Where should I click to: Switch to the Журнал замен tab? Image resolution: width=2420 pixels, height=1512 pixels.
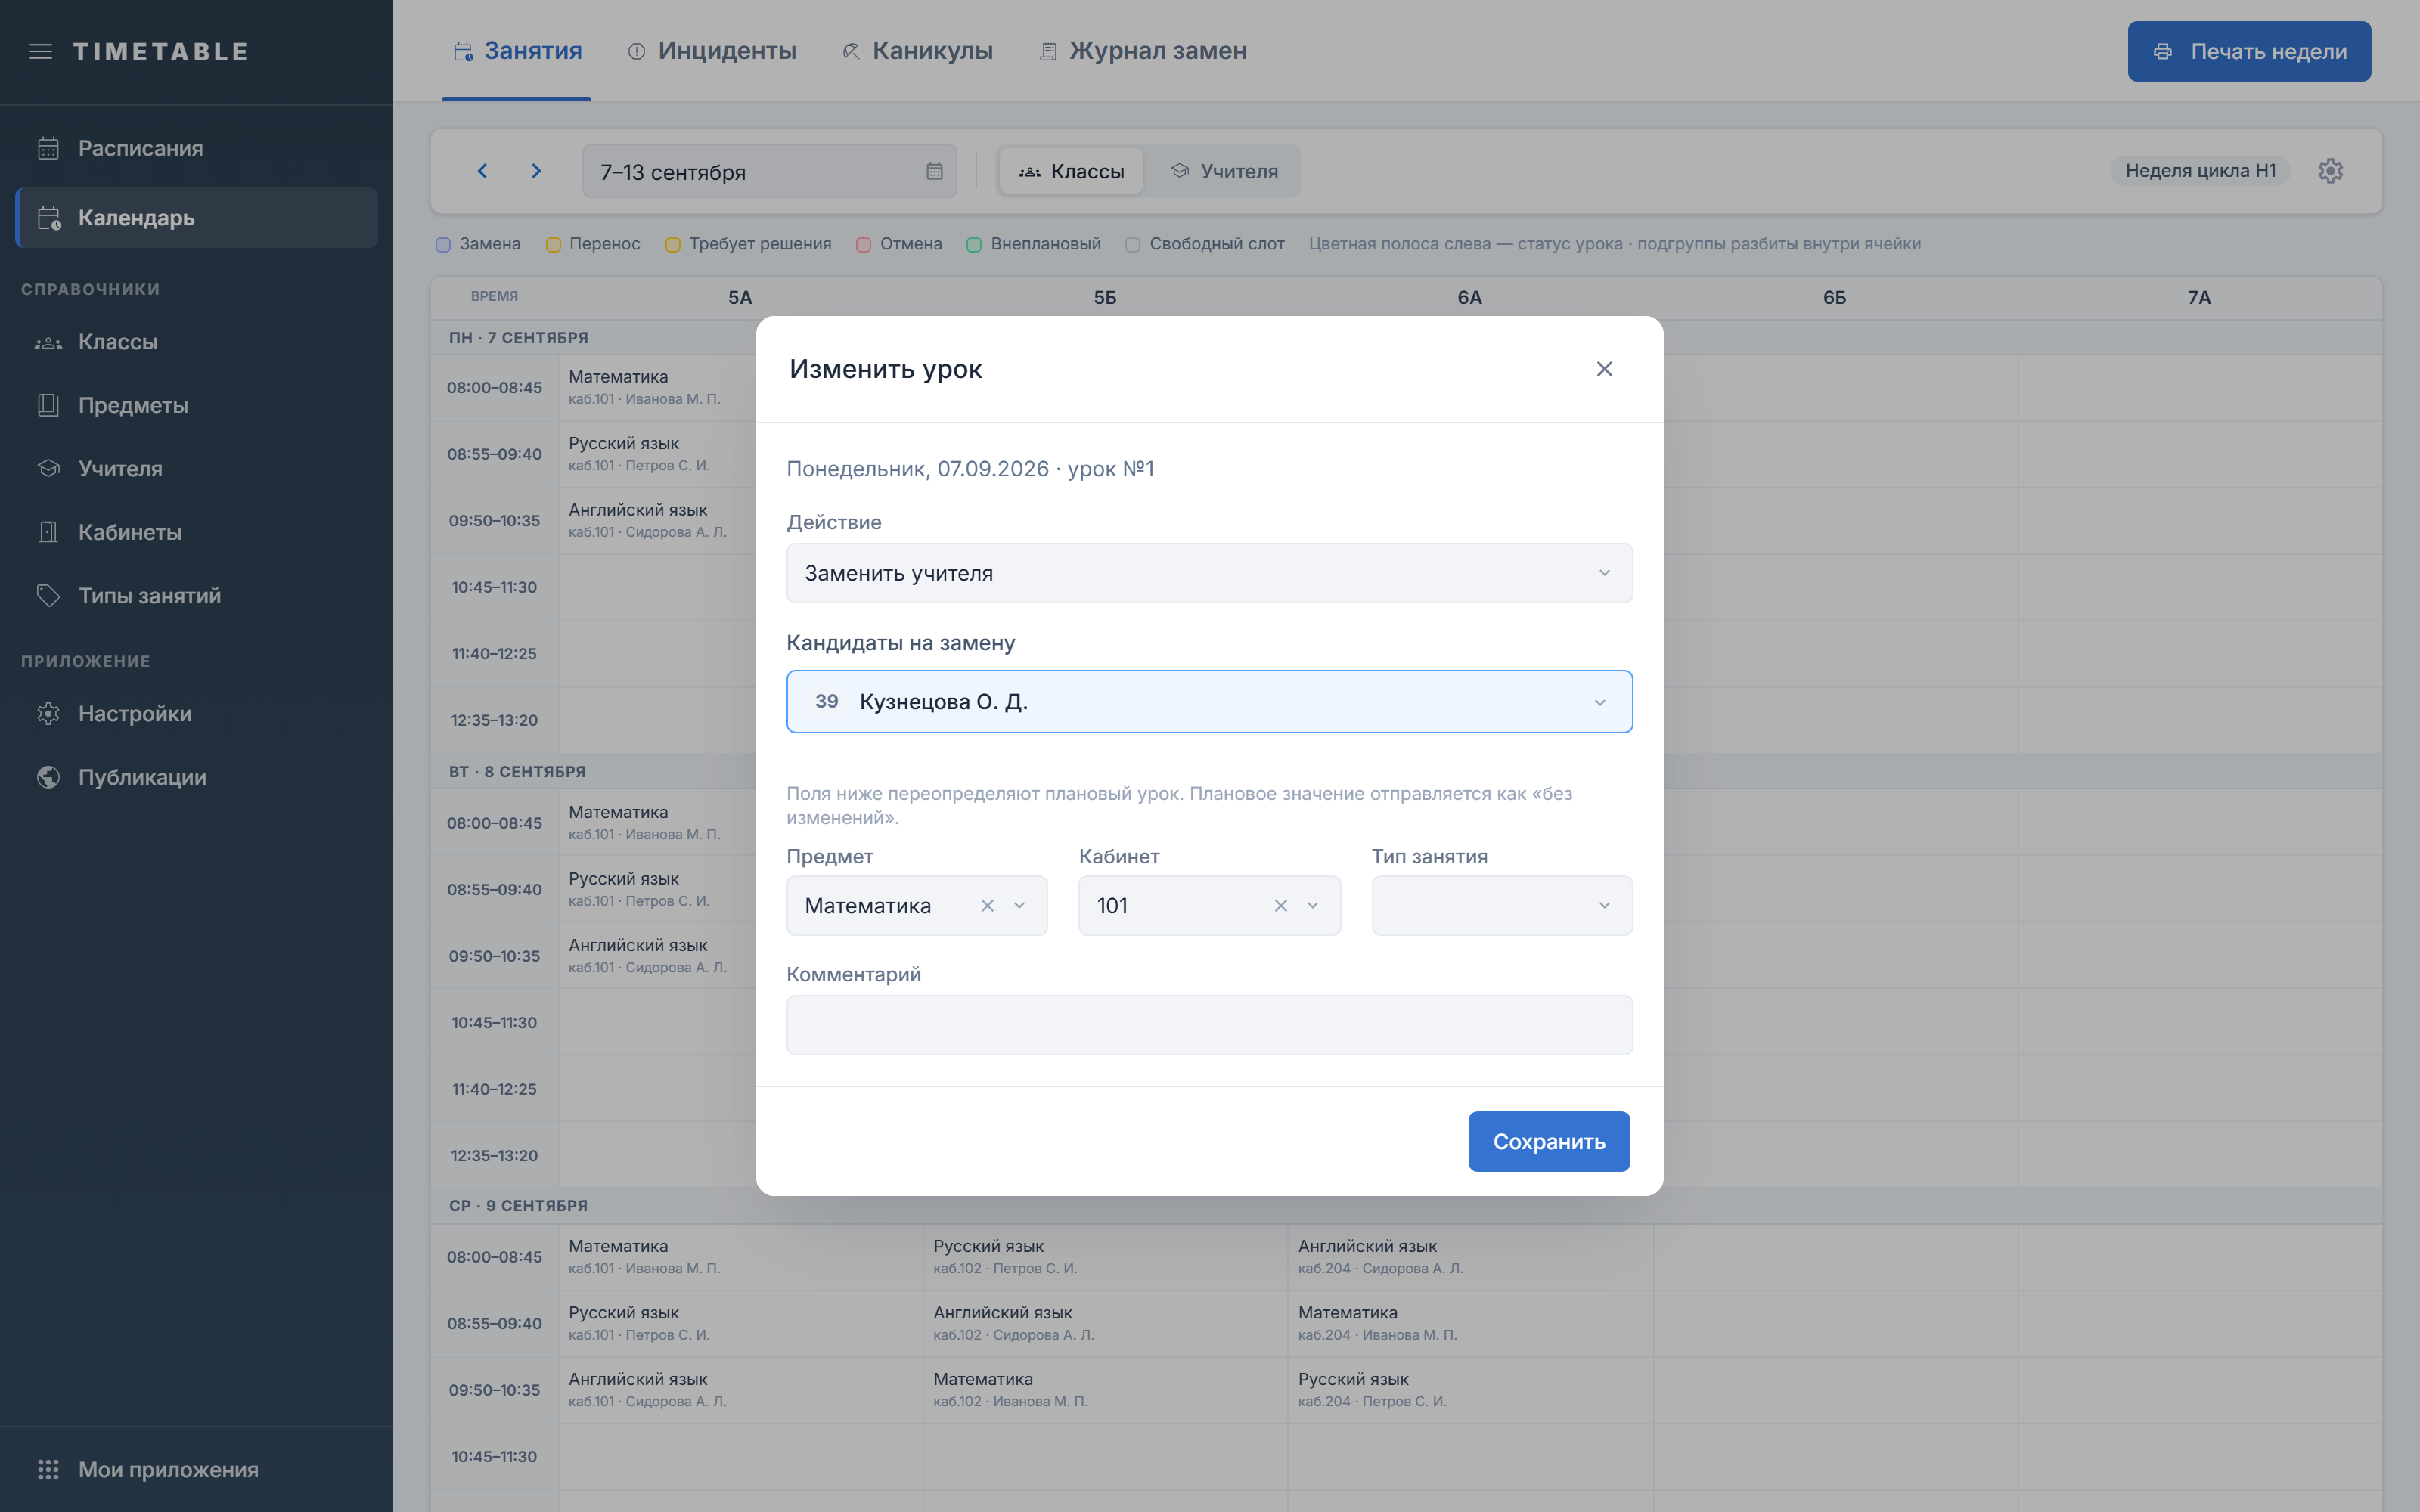coord(1143,51)
